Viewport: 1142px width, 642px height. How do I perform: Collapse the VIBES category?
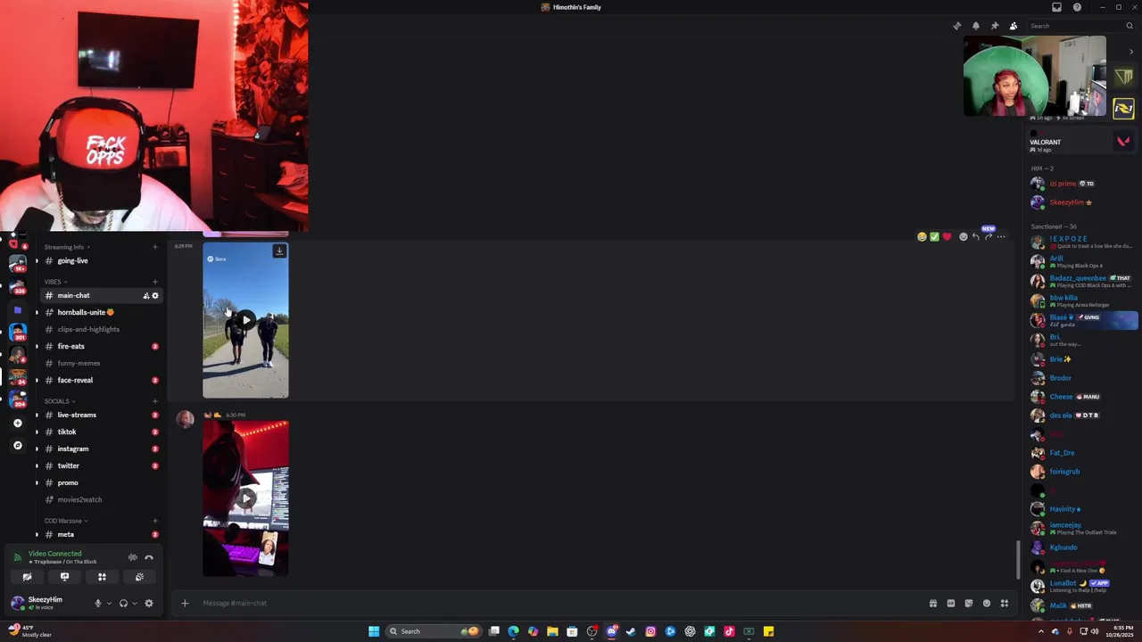pos(55,282)
